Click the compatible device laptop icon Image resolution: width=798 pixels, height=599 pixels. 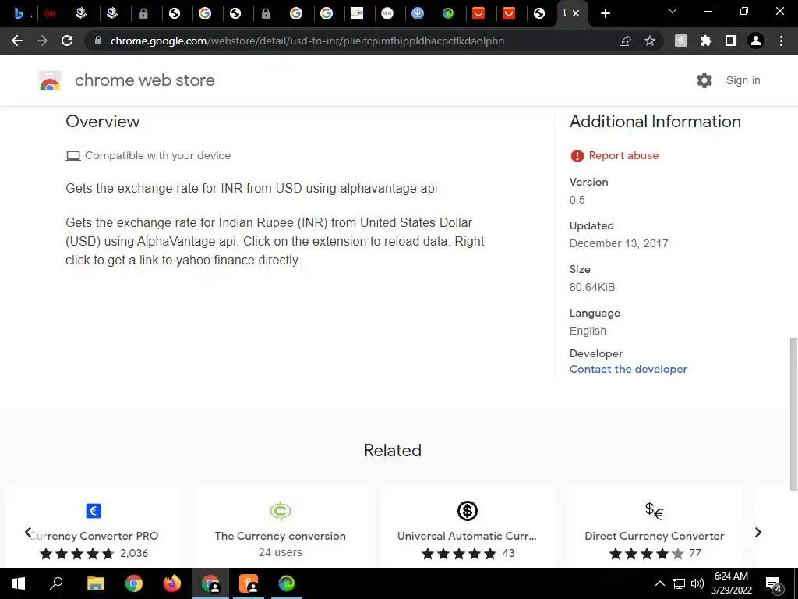(x=73, y=156)
